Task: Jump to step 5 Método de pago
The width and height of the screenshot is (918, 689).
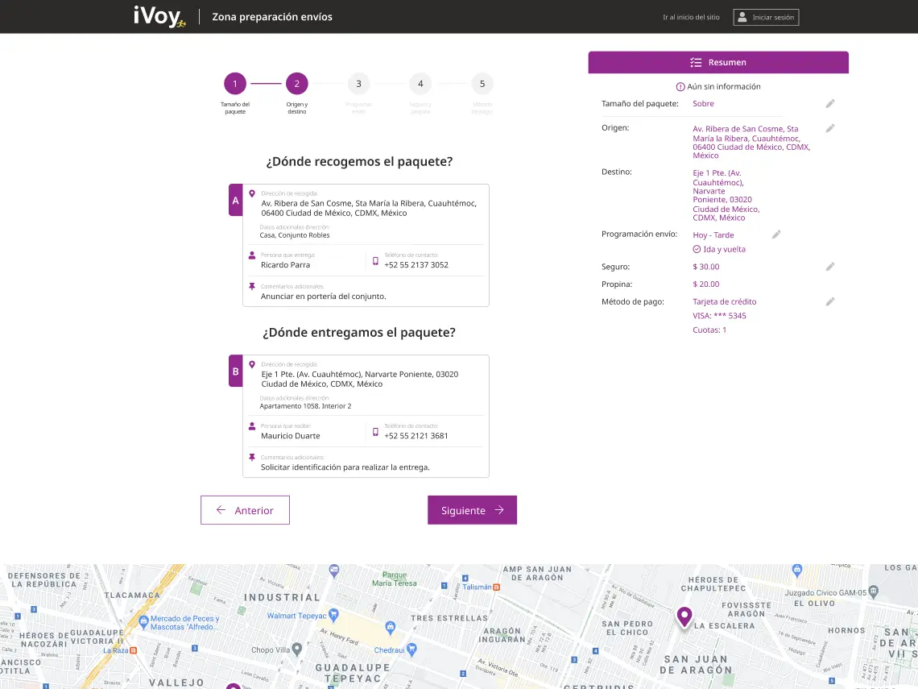Action: [x=482, y=83]
